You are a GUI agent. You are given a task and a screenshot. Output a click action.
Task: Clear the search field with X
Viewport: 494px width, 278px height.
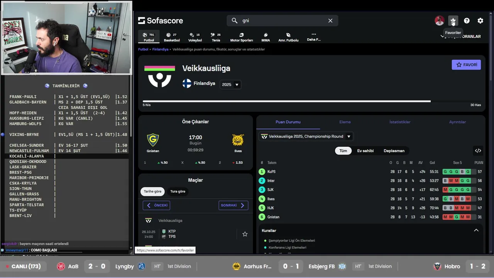point(330,20)
